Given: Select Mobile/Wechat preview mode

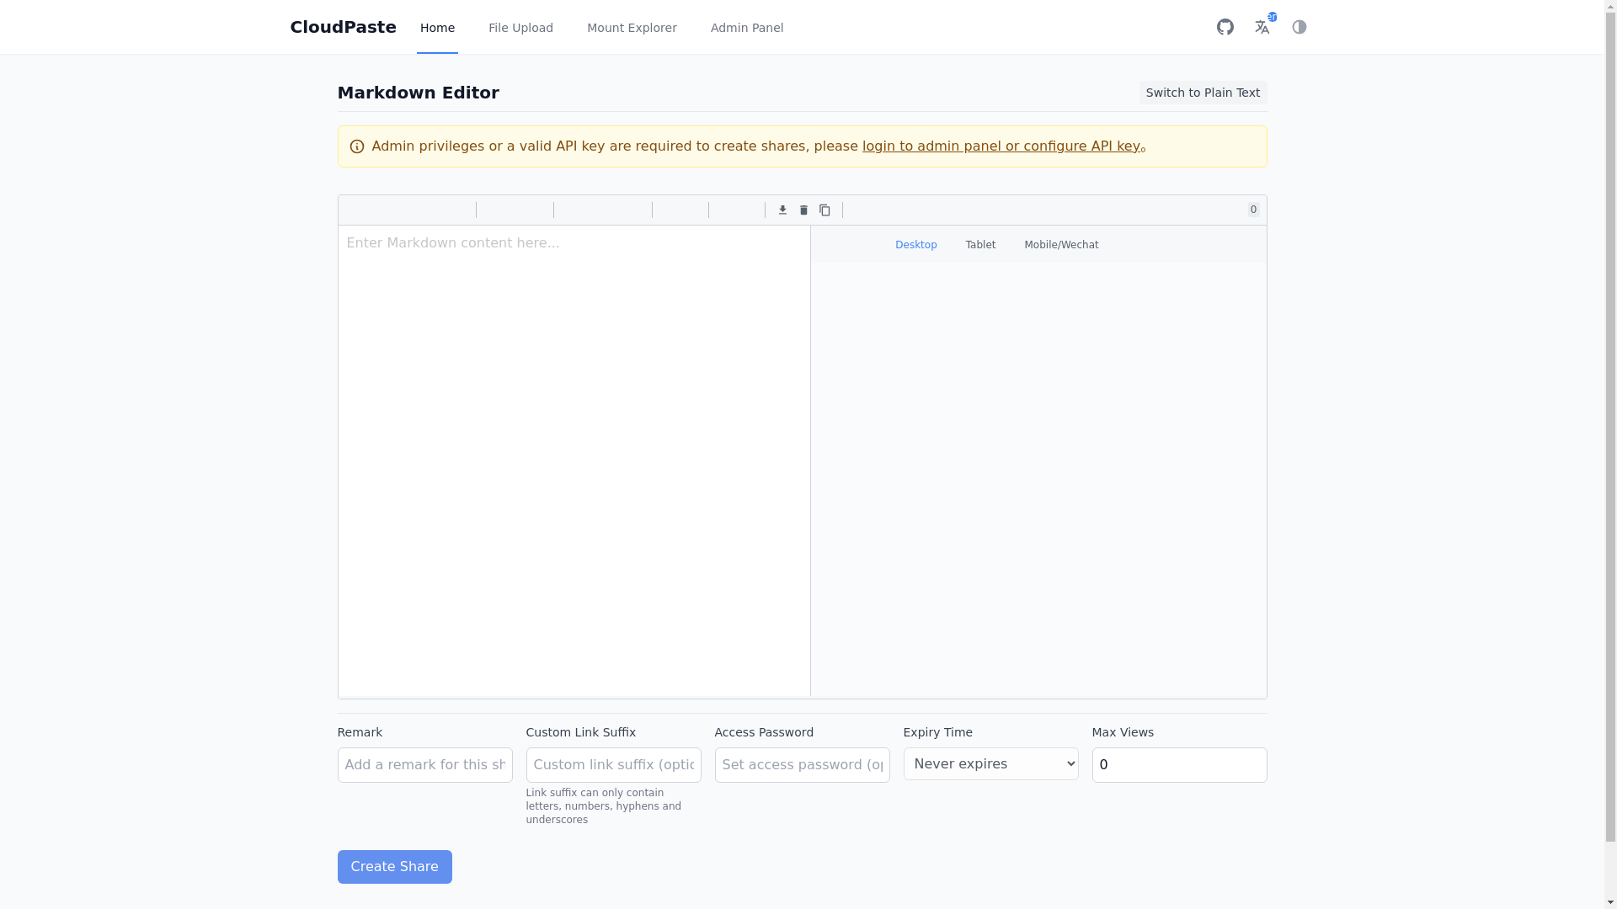Looking at the screenshot, I should (x=1061, y=245).
